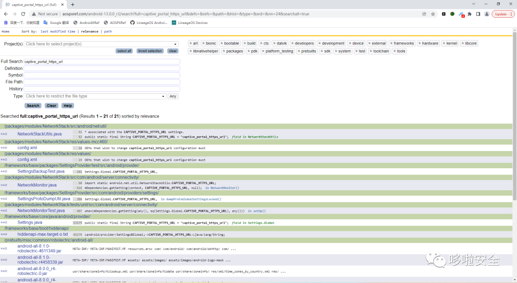Click the Chrome Update button
The width and height of the screenshot is (517, 283).
pos(501,14)
